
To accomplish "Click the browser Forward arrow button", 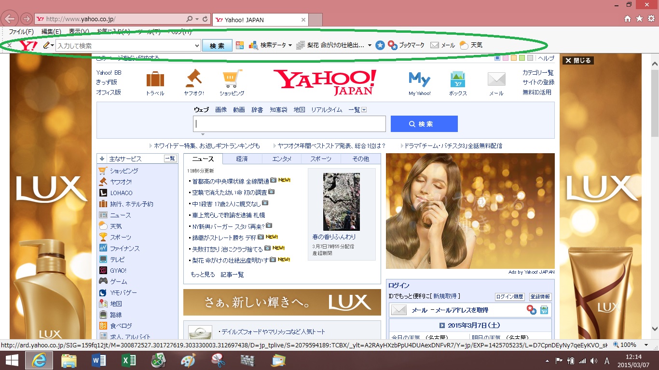I will click(x=27, y=19).
